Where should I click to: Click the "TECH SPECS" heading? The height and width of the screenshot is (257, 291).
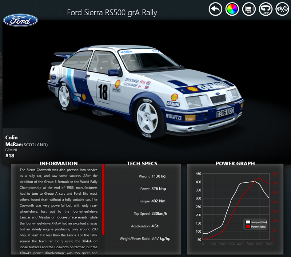(x=142, y=163)
